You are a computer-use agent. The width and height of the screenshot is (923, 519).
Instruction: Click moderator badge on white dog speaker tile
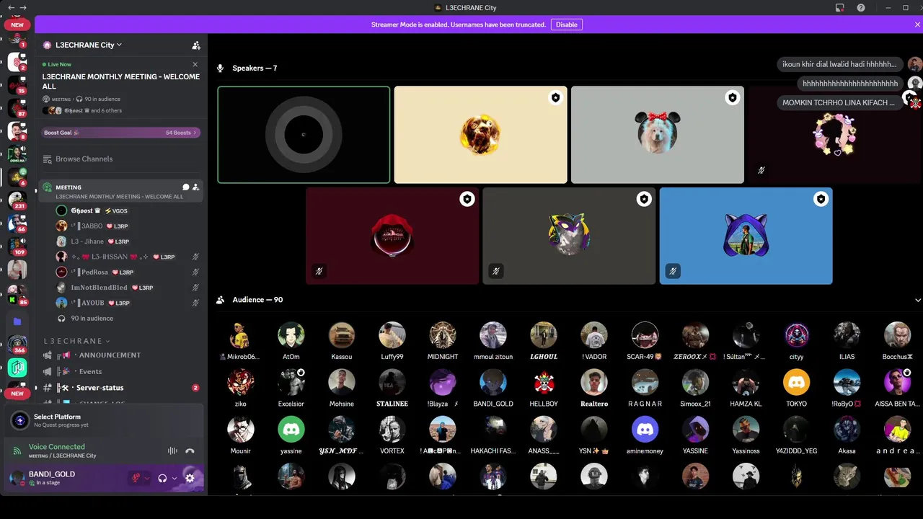pos(733,97)
